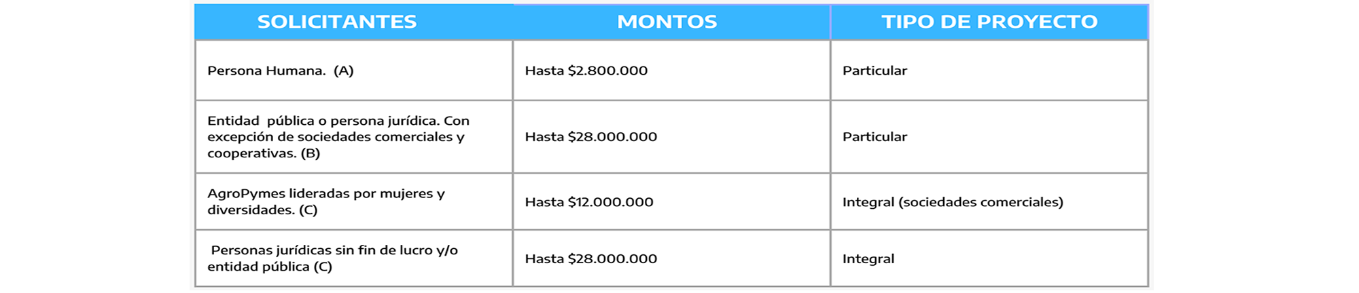1359x293 pixels.
Task: Select the Personas jurídicas sin fin de lucro cell
Action: coord(353,258)
